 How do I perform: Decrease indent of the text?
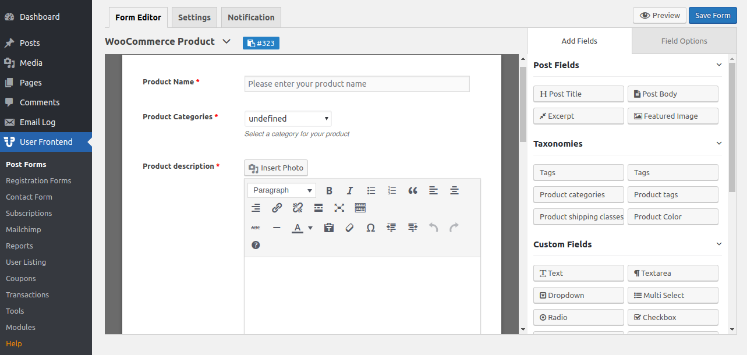point(391,228)
